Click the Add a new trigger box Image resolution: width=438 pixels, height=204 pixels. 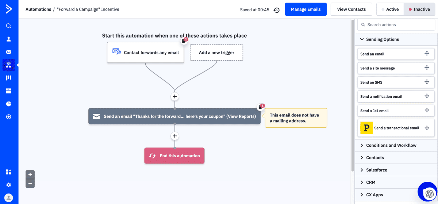pos(216,53)
